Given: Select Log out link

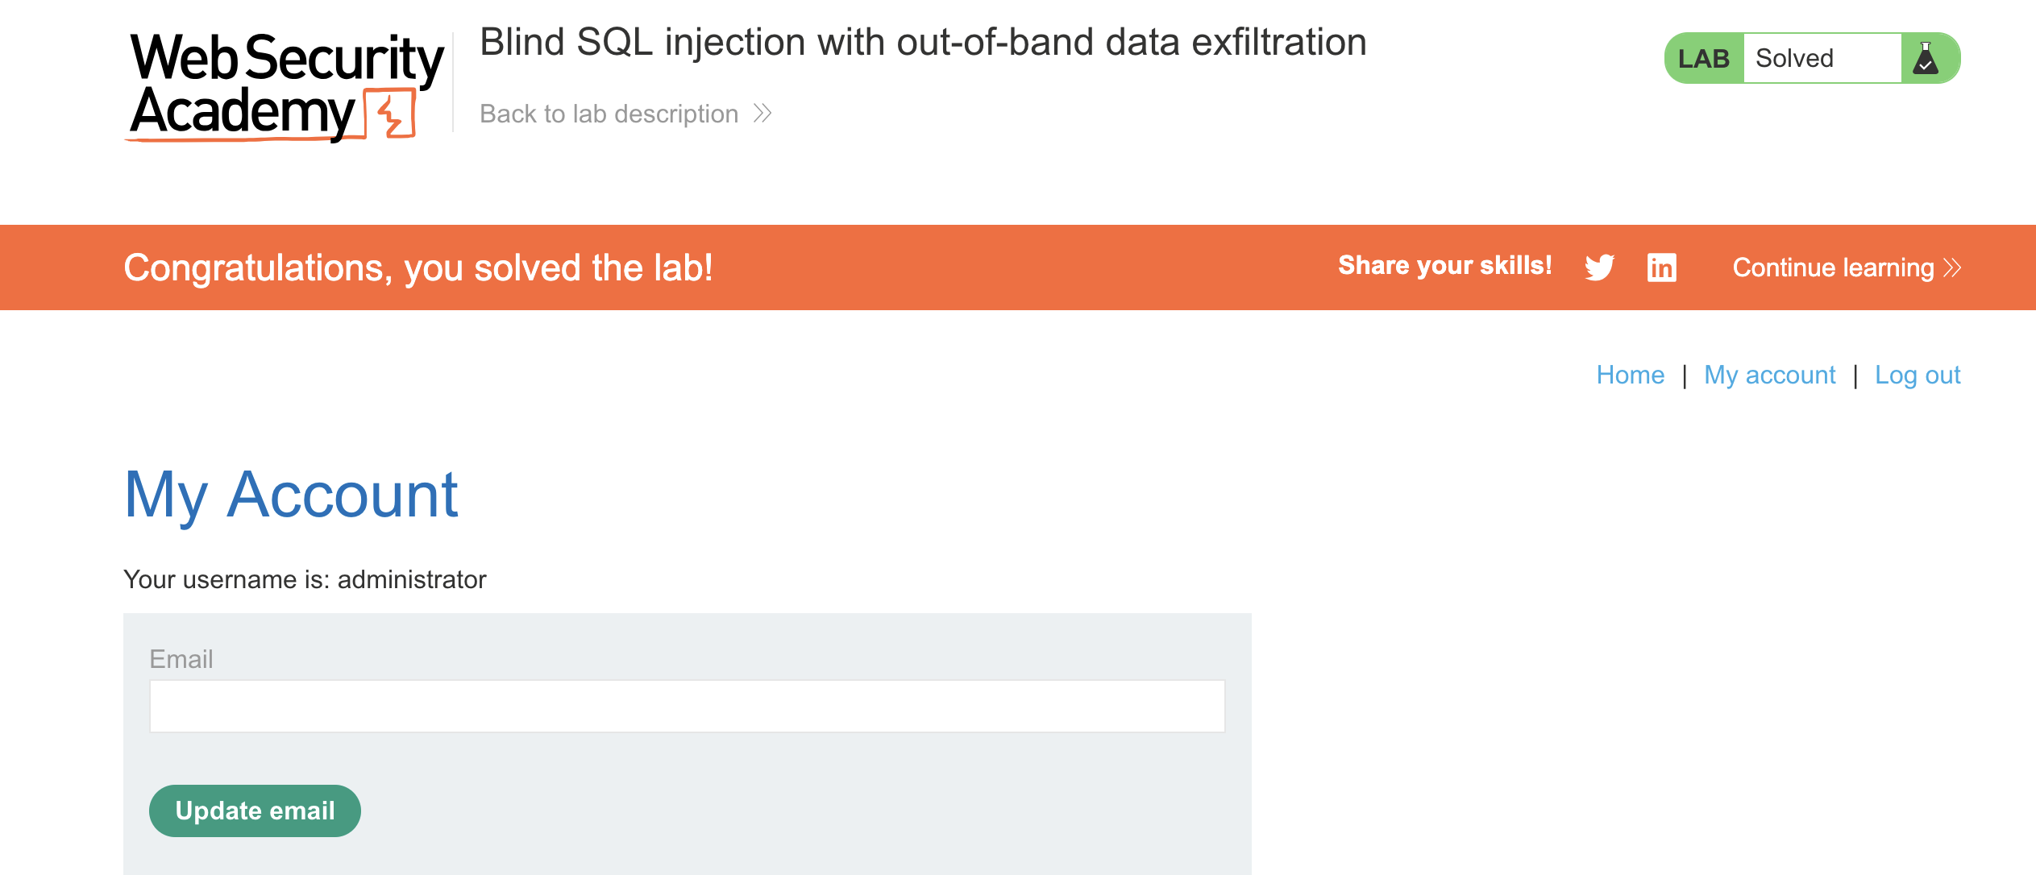Looking at the screenshot, I should (x=1917, y=375).
